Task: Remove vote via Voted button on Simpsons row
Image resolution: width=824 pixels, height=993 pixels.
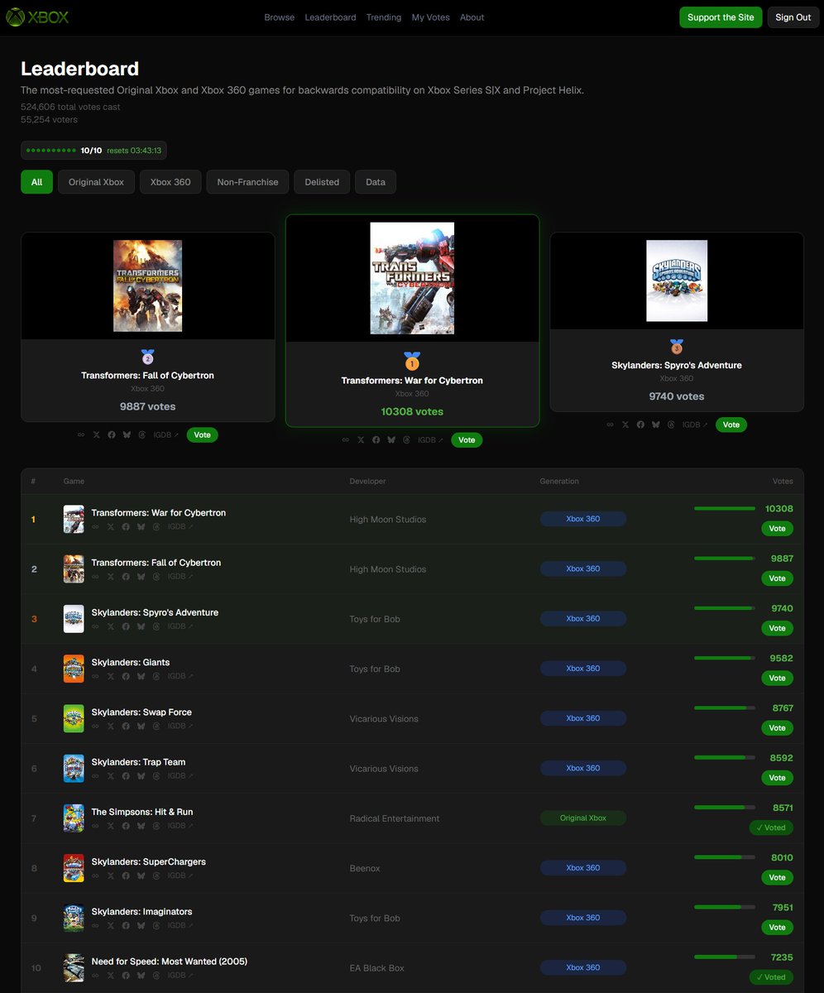Action: [771, 827]
